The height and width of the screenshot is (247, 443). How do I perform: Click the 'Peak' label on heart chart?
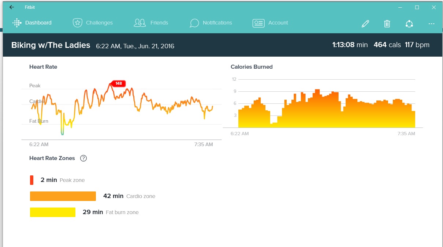click(x=35, y=85)
